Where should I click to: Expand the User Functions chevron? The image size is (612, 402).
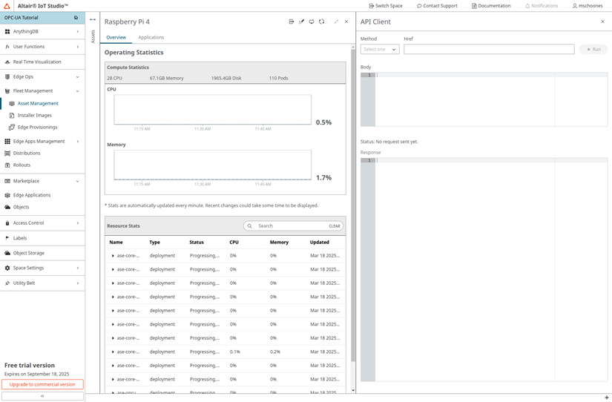[x=78, y=47]
